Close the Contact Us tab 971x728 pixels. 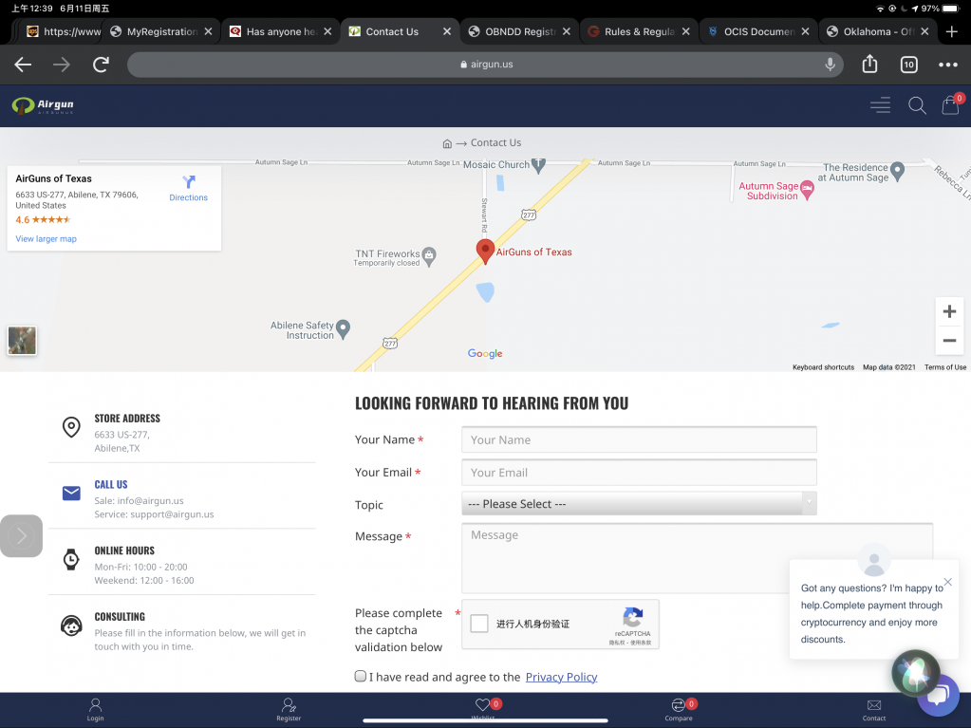coord(446,31)
